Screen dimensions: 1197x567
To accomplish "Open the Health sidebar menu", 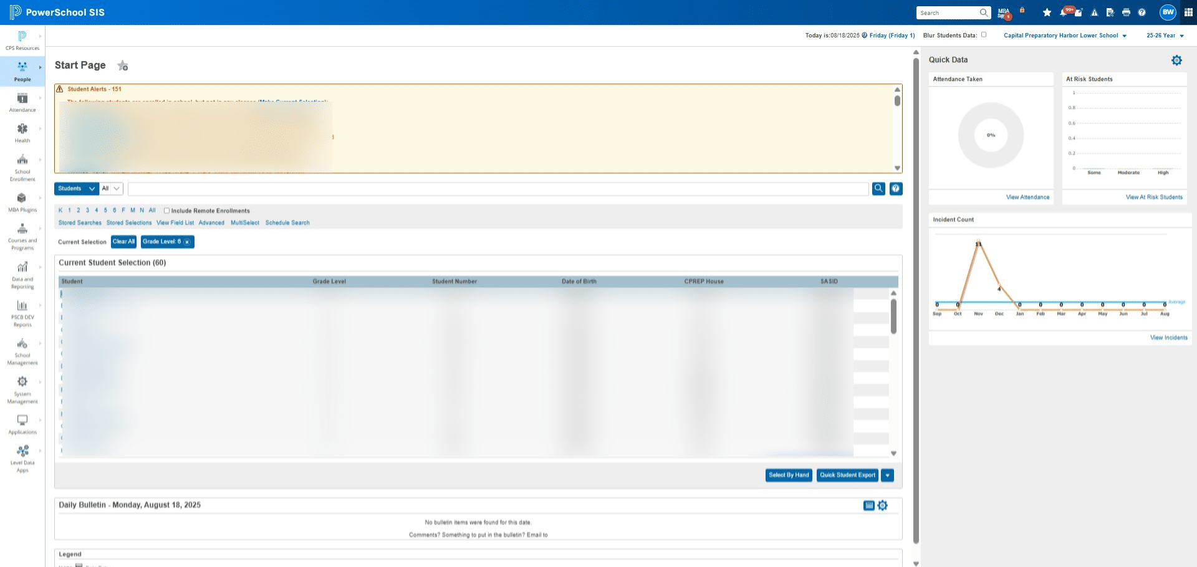I will point(22,133).
